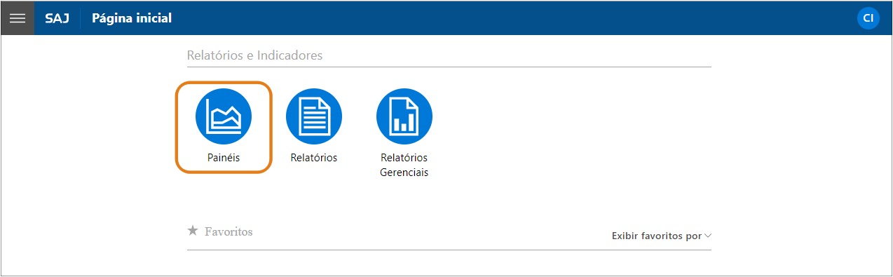Open the hamburger navigation menu
Screen dimensions: 893x277
(18, 18)
